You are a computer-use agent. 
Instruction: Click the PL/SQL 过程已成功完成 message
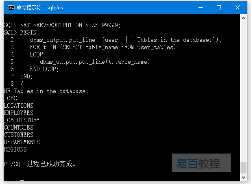coord(40,164)
